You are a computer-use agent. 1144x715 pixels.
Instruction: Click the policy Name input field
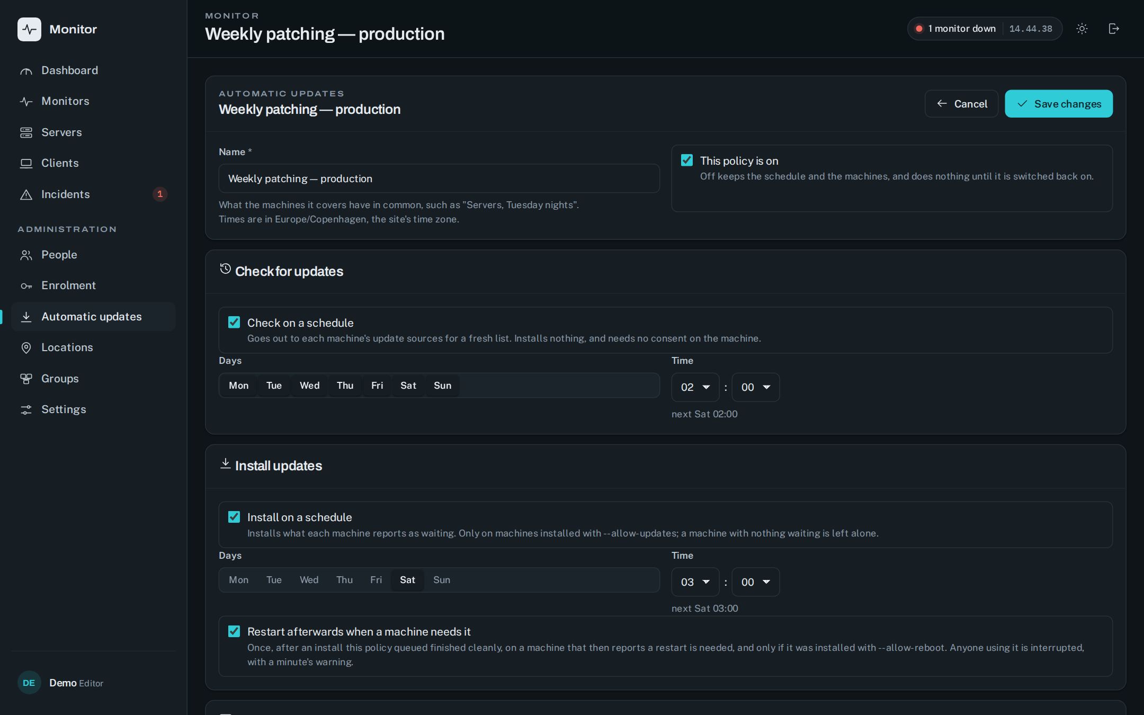(x=439, y=178)
